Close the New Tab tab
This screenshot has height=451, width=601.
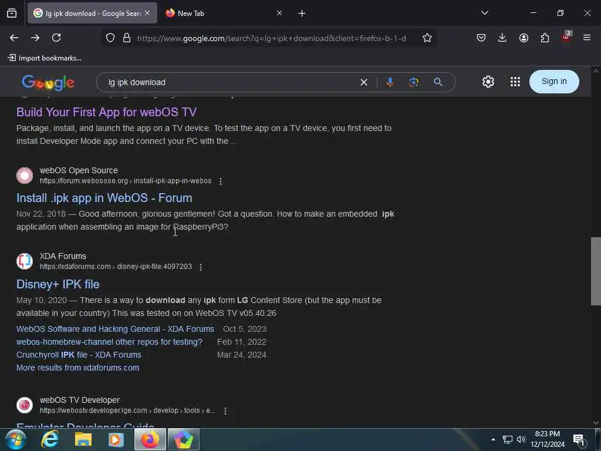[279, 13]
